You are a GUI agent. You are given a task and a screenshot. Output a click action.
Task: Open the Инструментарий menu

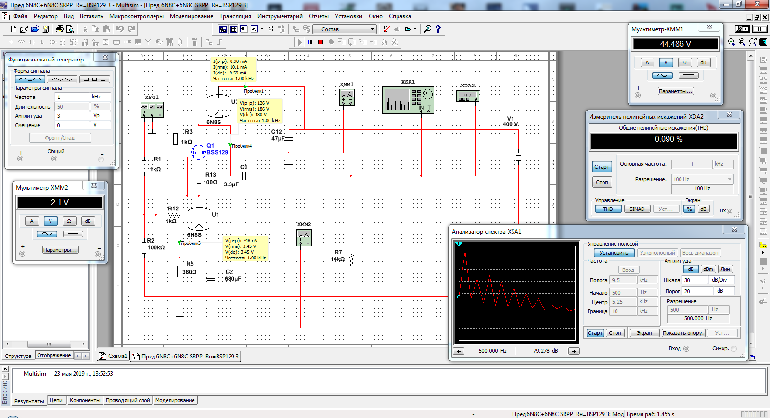tap(280, 16)
